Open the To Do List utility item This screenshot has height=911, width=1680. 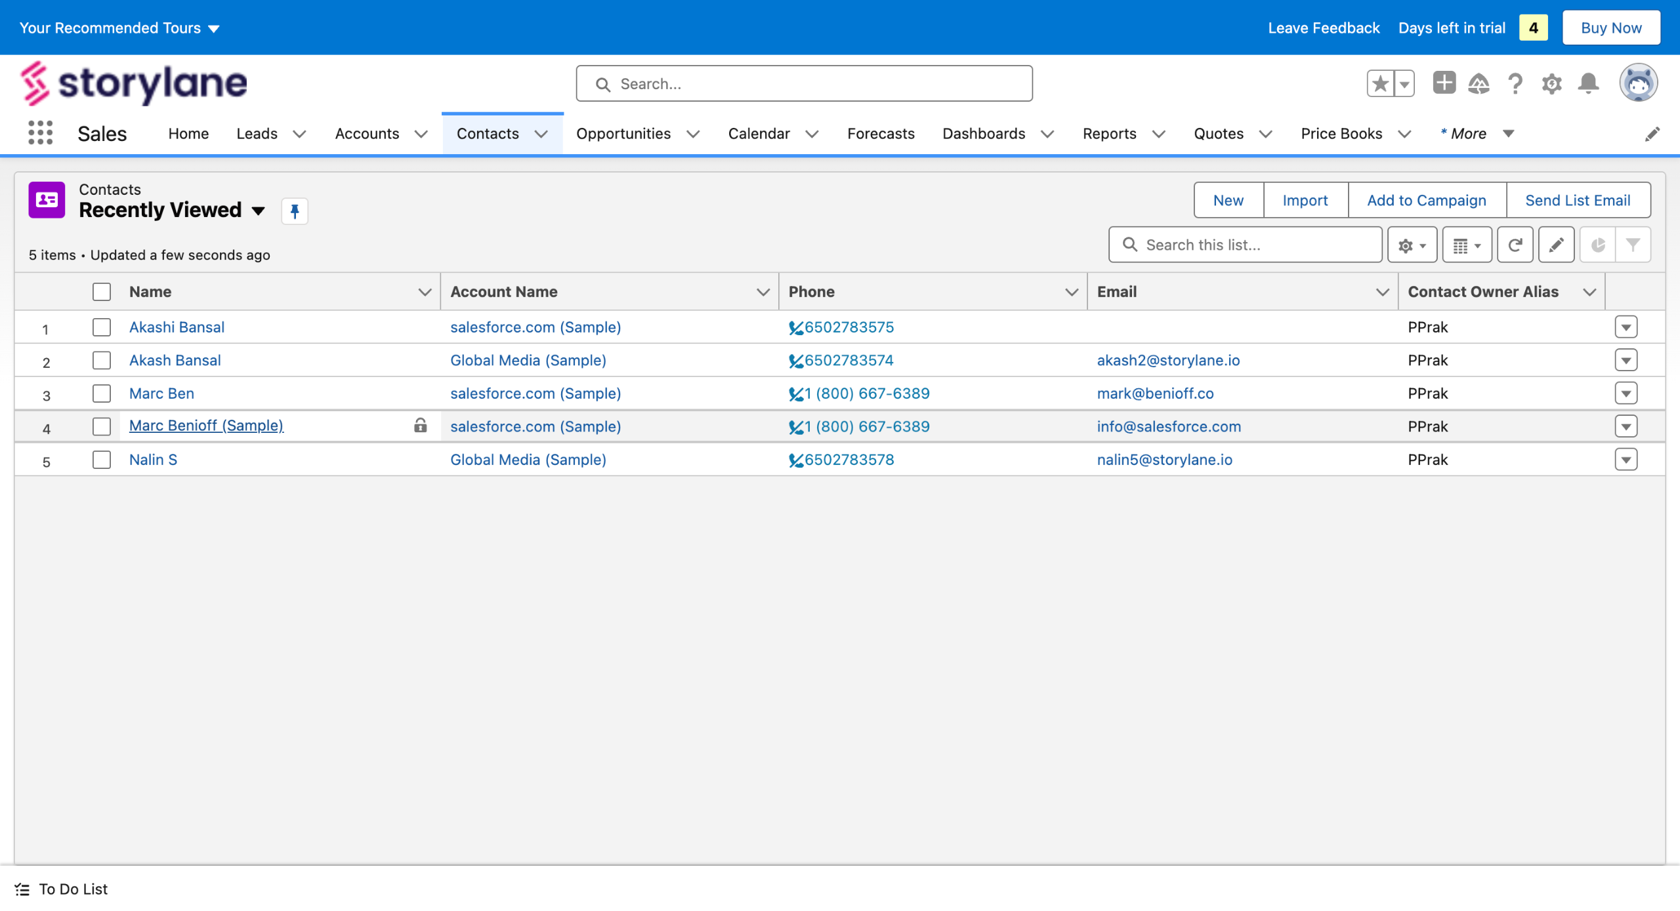point(61,889)
